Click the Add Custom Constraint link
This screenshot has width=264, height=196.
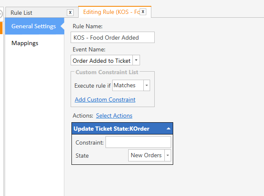coord(105,99)
